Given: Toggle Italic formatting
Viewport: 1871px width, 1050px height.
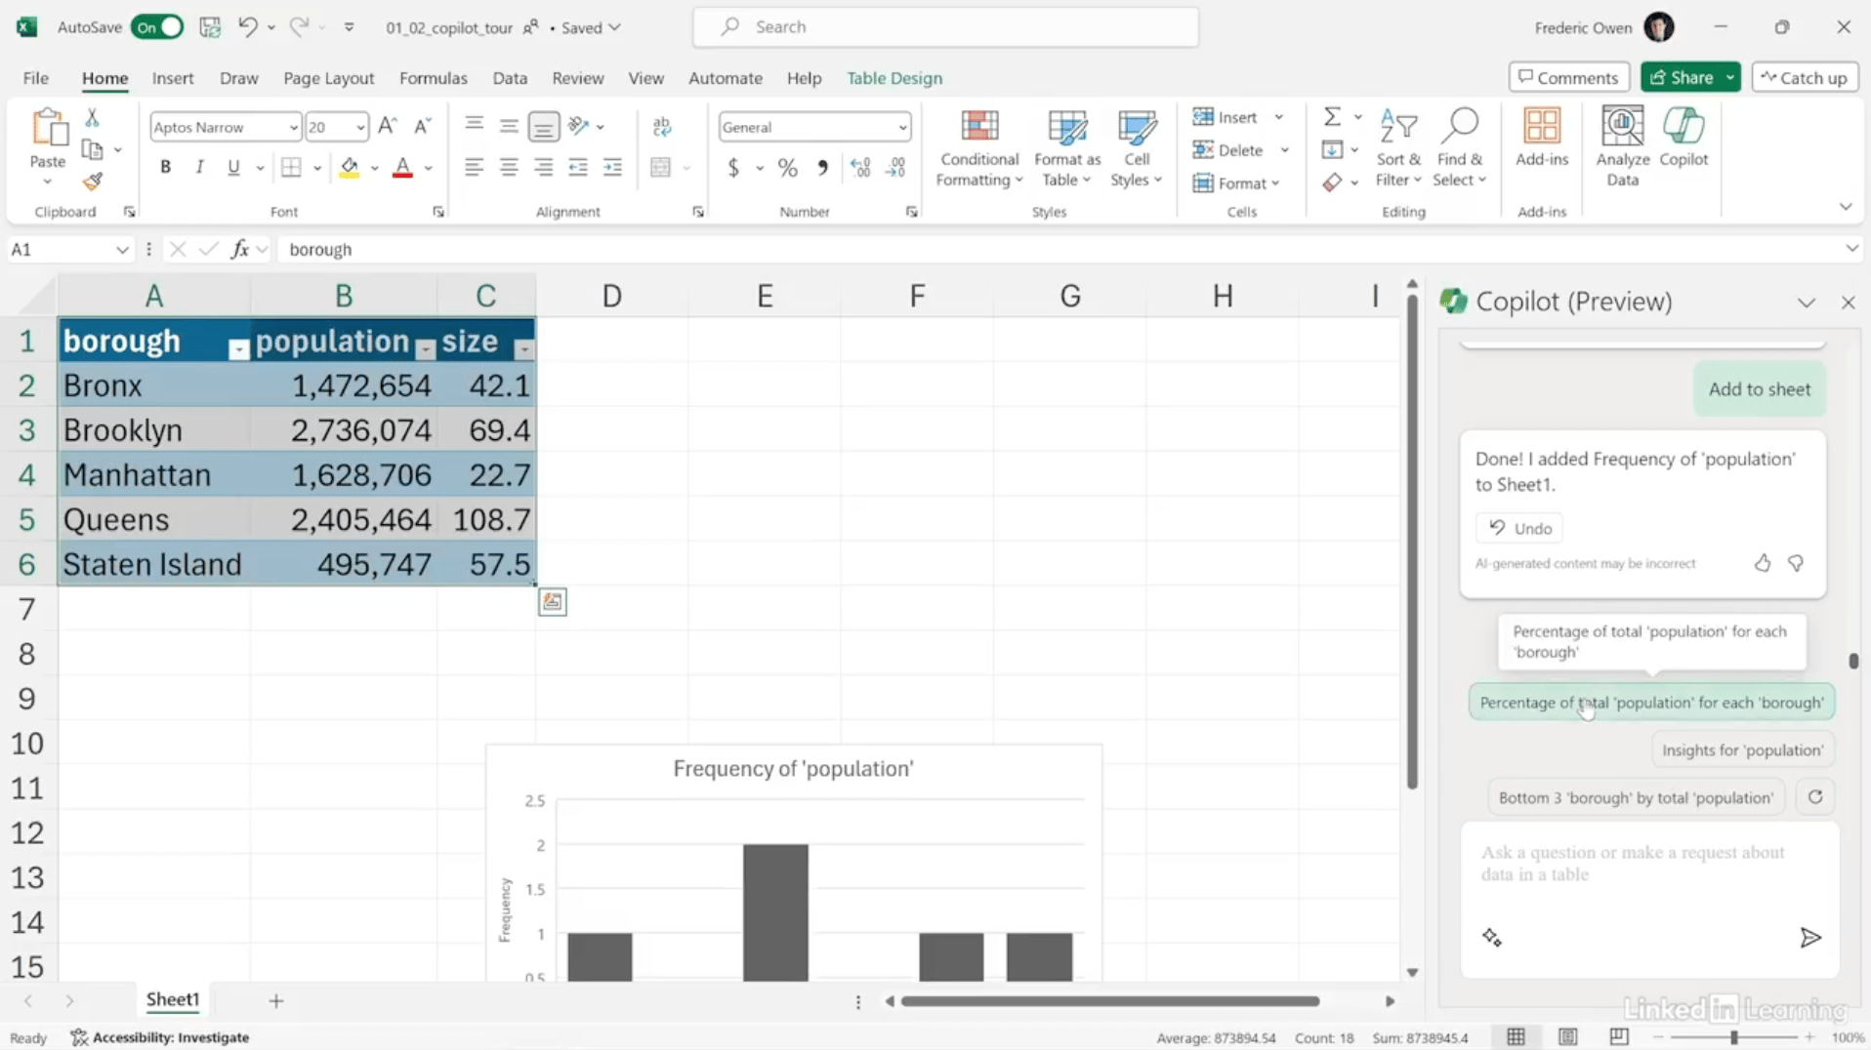Looking at the screenshot, I should [199, 168].
